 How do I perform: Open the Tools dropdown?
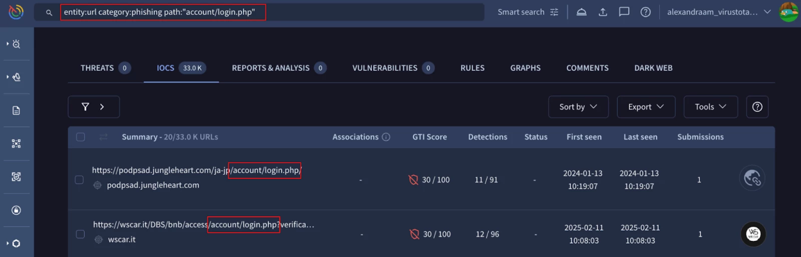pyautogui.click(x=710, y=106)
